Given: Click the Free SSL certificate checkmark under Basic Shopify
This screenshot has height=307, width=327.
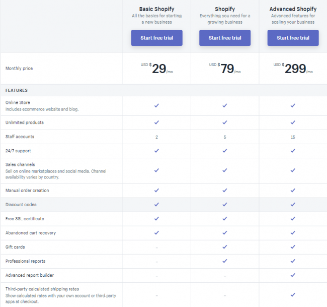Looking at the screenshot, I should [156, 219].
